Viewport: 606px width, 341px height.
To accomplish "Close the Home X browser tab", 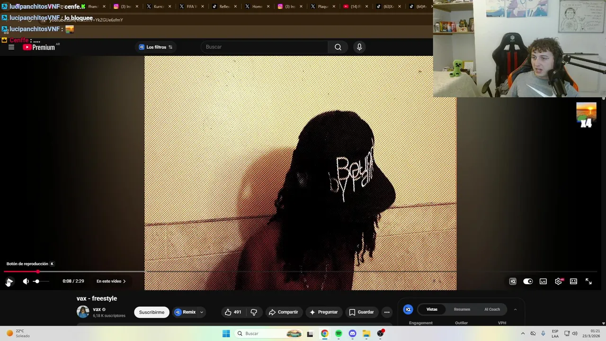I will point(268,7).
